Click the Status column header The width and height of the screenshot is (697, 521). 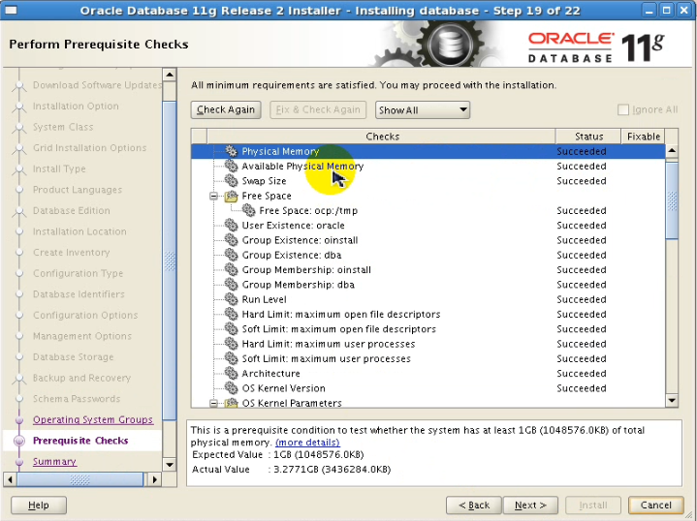(588, 137)
